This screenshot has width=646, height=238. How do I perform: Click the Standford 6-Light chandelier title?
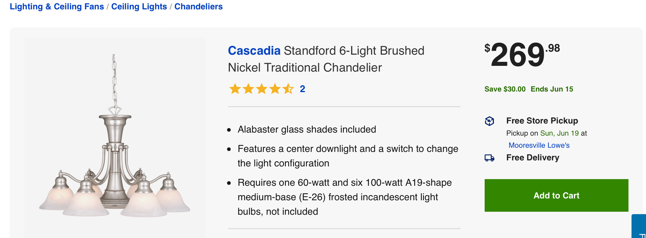pyautogui.click(x=326, y=59)
